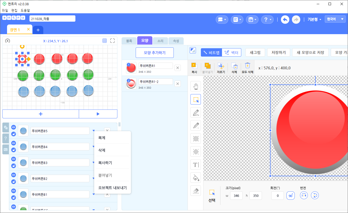The height and width of the screenshot is (213, 348).
Task: Expand details arrow for 푸쉬버튼B1
Action: pos(93,194)
